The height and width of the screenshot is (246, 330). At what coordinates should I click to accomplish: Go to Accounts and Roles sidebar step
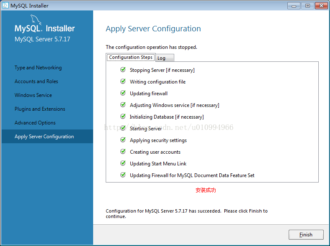[x=36, y=81]
